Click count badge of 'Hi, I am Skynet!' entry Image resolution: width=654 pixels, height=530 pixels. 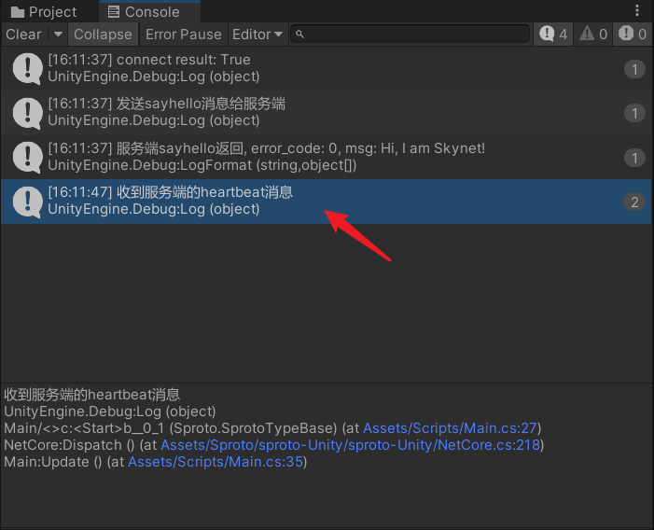click(x=634, y=158)
